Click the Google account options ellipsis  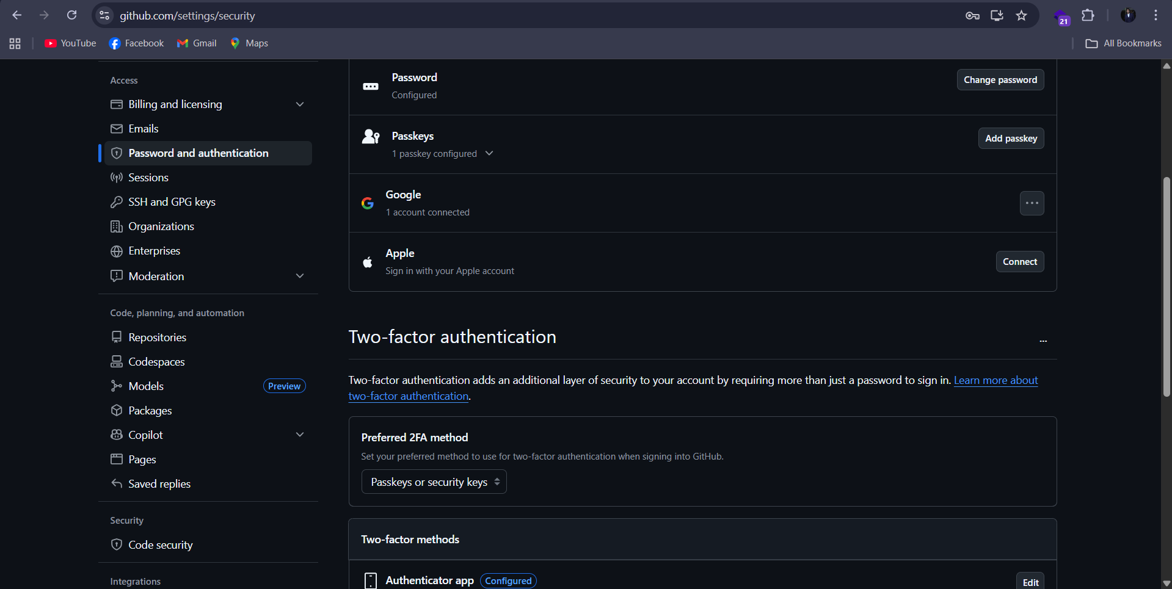point(1032,203)
